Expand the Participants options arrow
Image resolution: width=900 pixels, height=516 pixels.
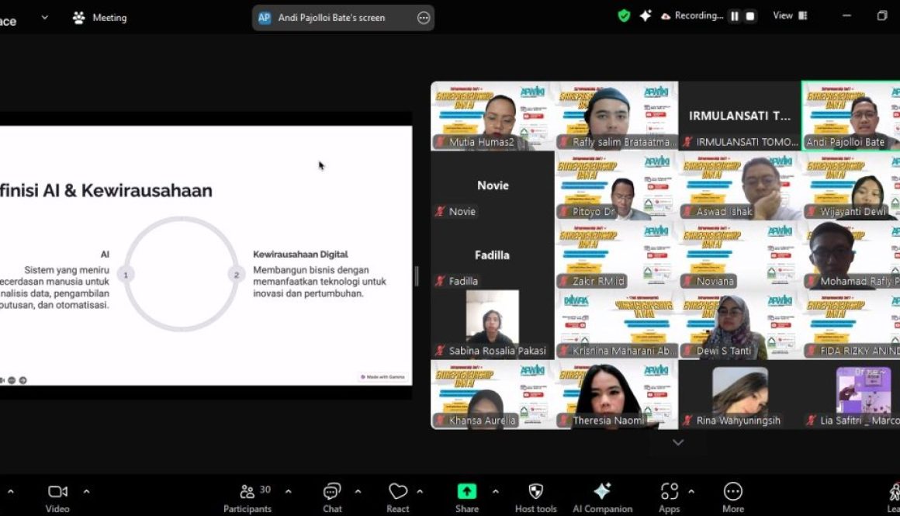(289, 491)
